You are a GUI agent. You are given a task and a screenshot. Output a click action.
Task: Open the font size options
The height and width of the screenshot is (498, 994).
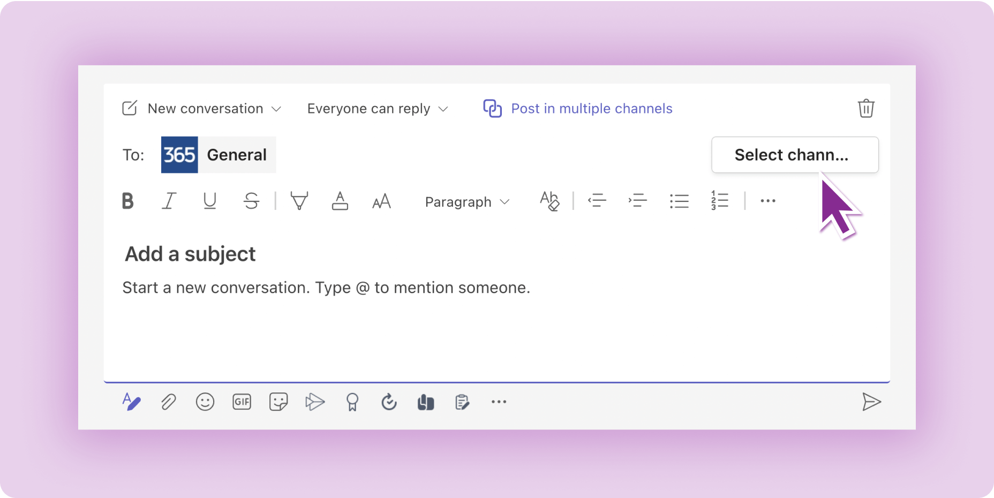pyautogui.click(x=381, y=201)
